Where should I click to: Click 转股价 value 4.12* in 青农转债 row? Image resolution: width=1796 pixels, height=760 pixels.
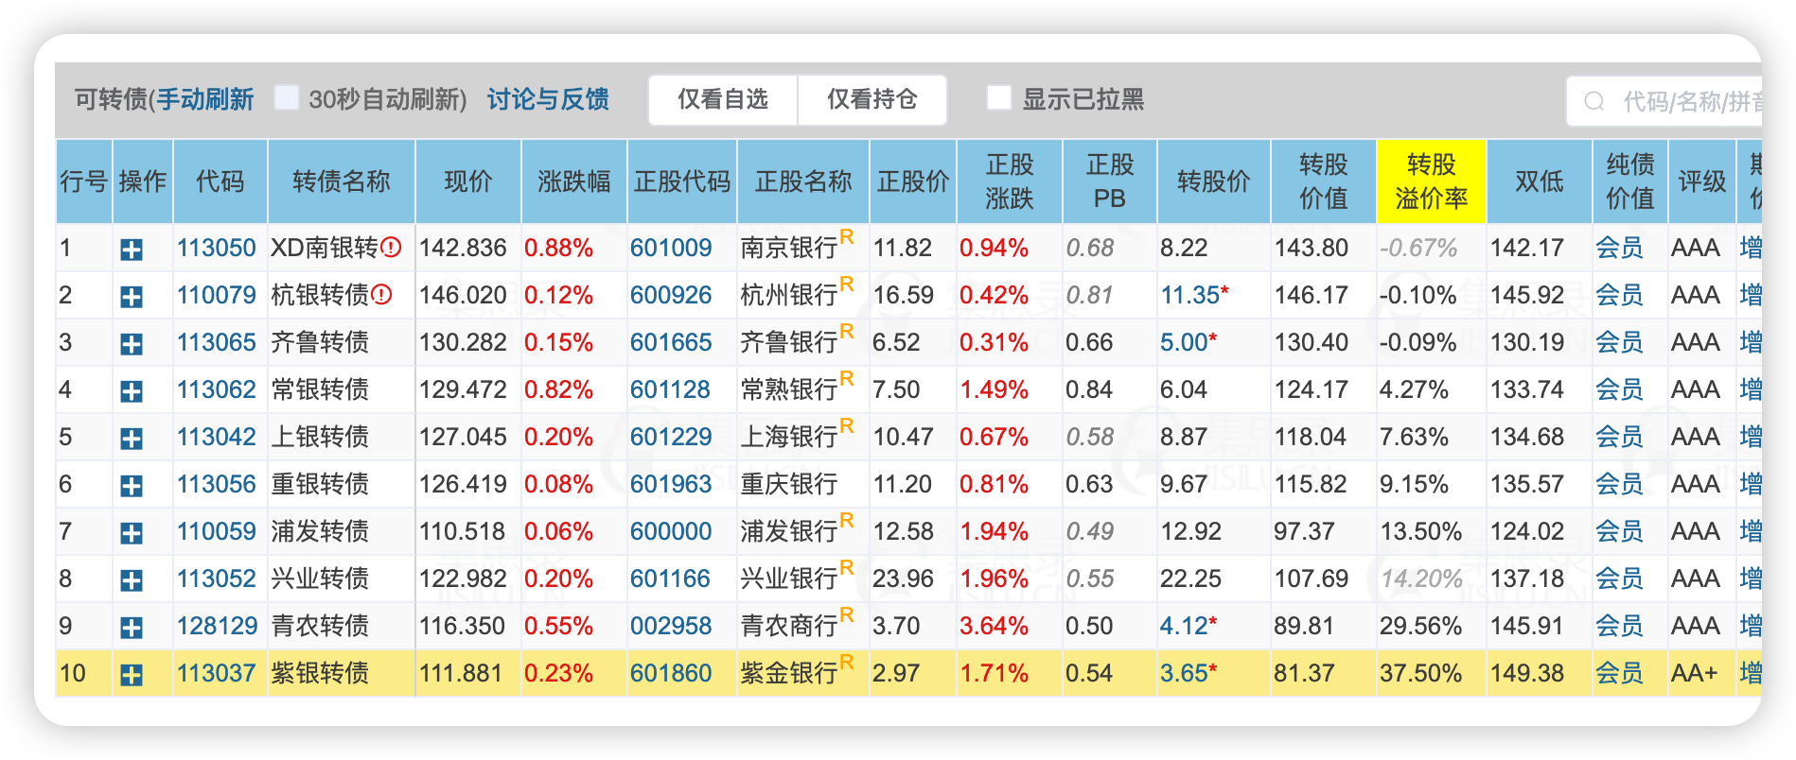click(x=1189, y=626)
